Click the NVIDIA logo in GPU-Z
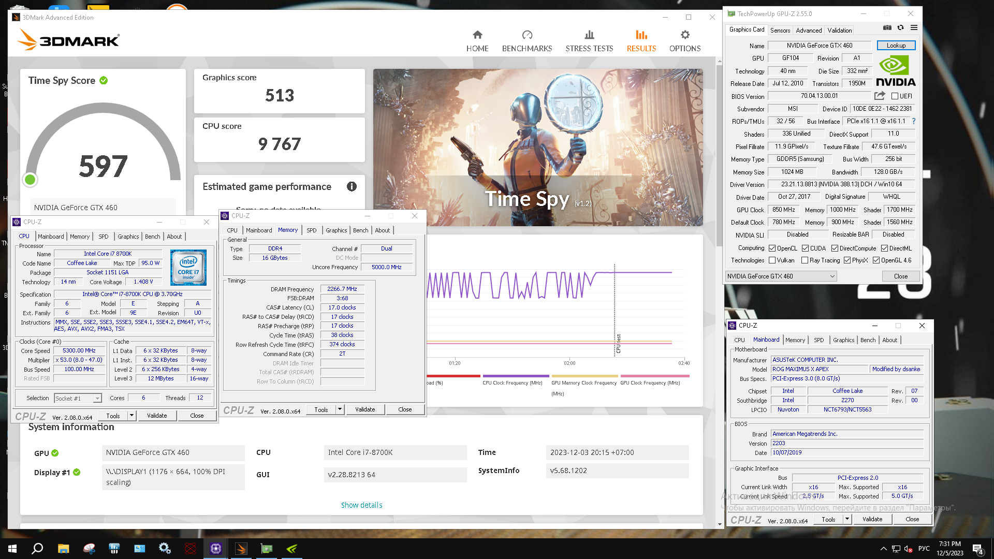The height and width of the screenshot is (559, 994). 896,71
